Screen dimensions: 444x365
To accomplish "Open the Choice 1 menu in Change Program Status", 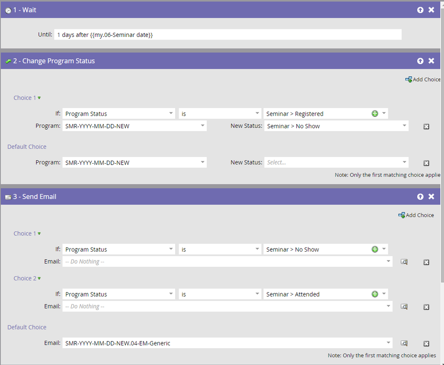I will click(x=40, y=98).
